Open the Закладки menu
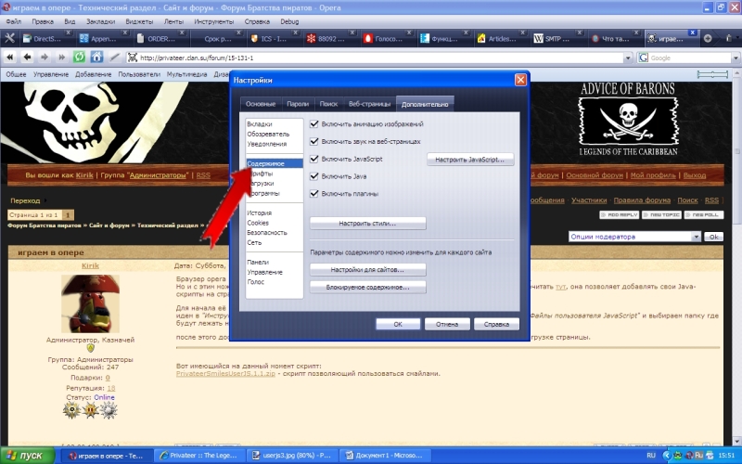 100,21
